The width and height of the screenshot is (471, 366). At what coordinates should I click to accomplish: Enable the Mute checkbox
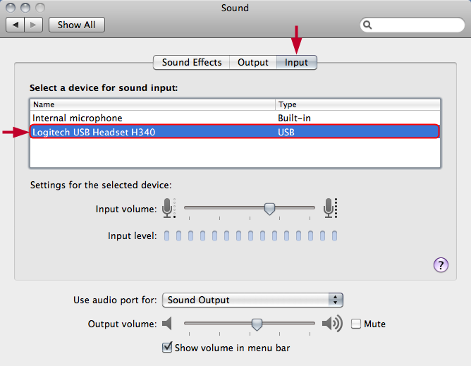click(356, 324)
